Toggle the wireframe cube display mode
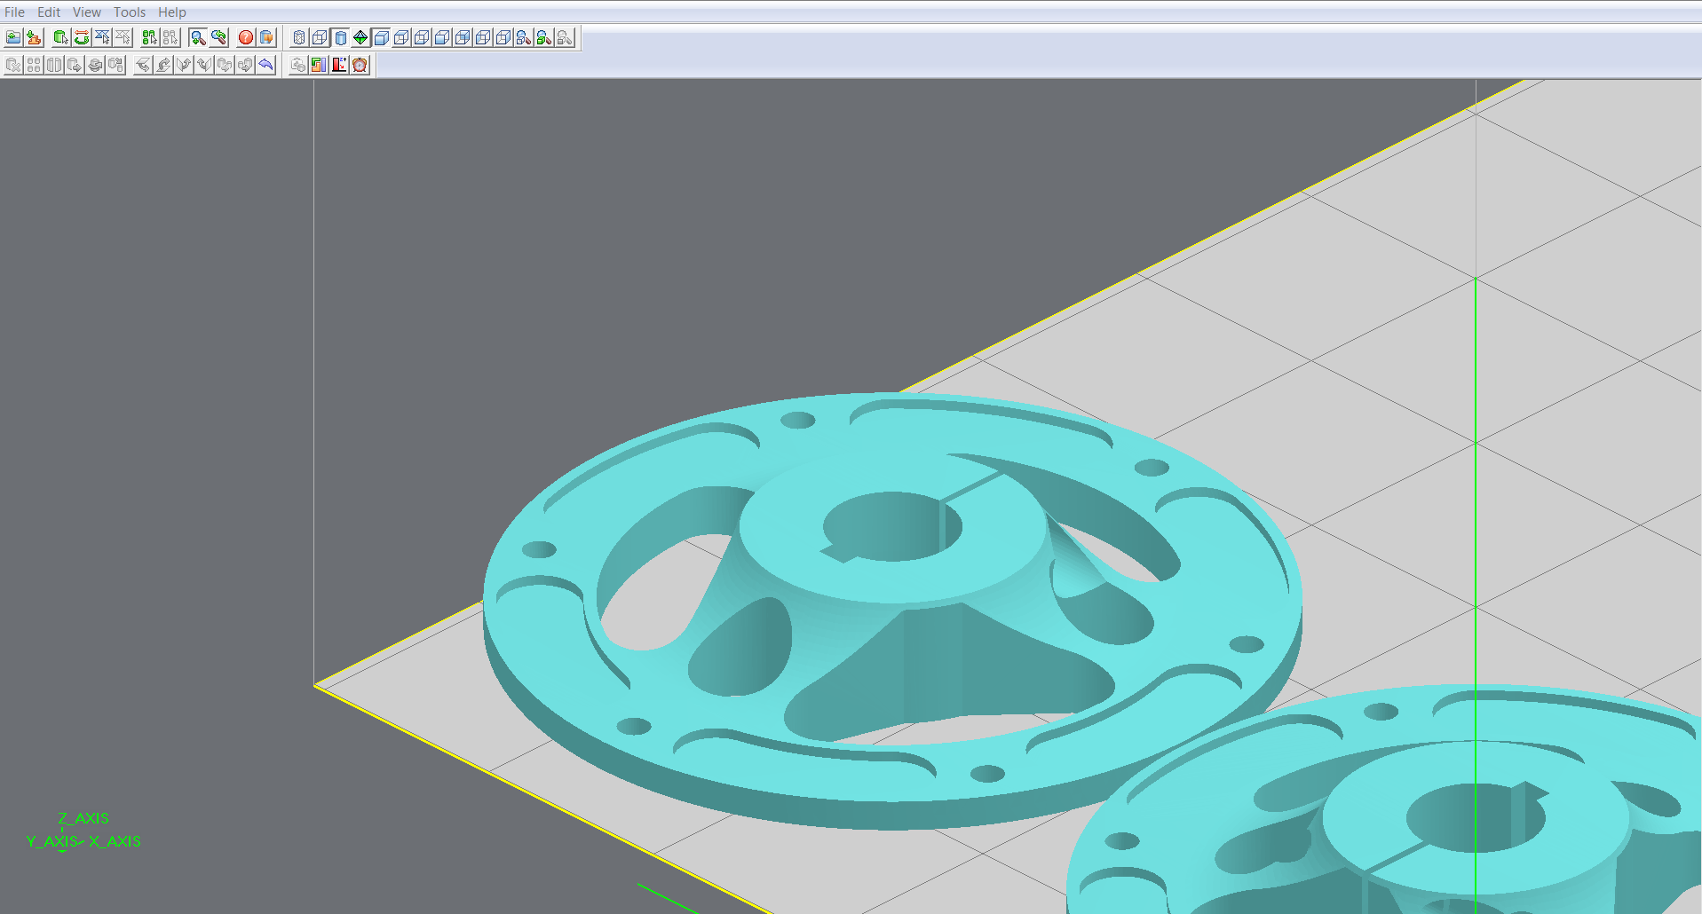Viewport: 1702px width, 914px height. [x=320, y=37]
